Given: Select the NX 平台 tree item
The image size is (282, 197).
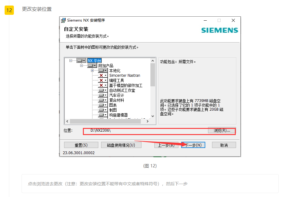Looking at the screenshot, I should click(x=94, y=61).
